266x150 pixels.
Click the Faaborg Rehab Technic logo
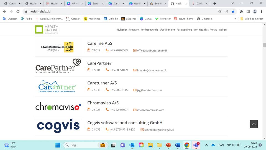point(57,47)
